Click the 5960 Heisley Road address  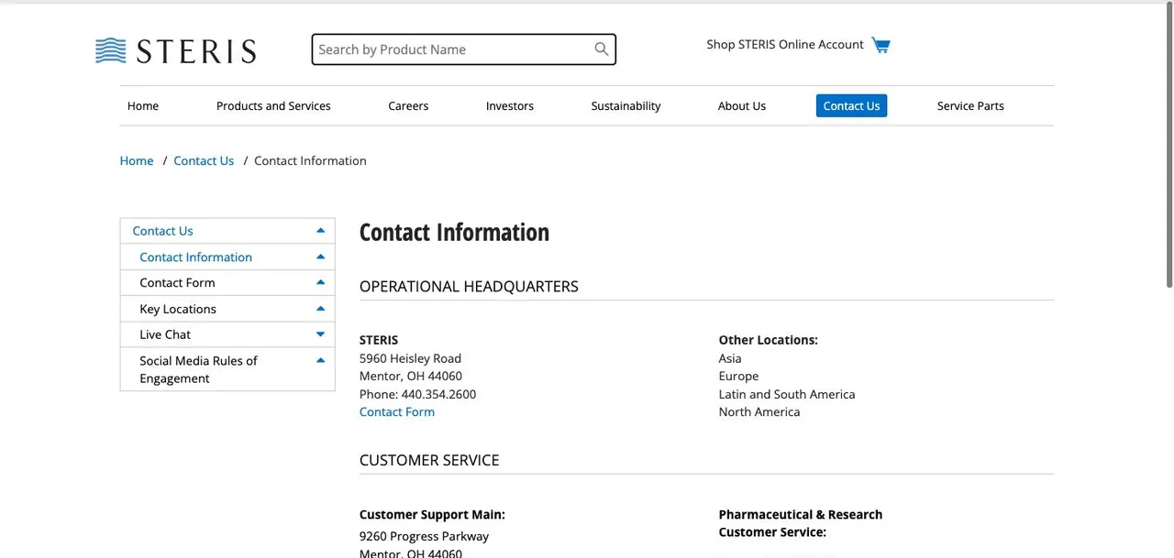(x=410, y=358)
